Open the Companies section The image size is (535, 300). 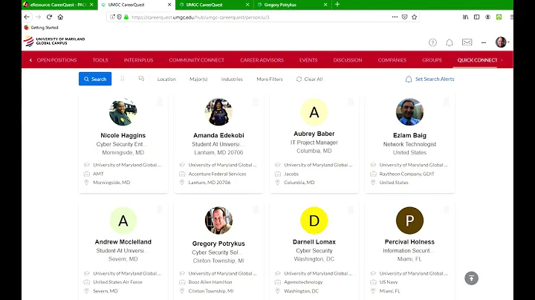pyautogui.click(x=392, y=60)
